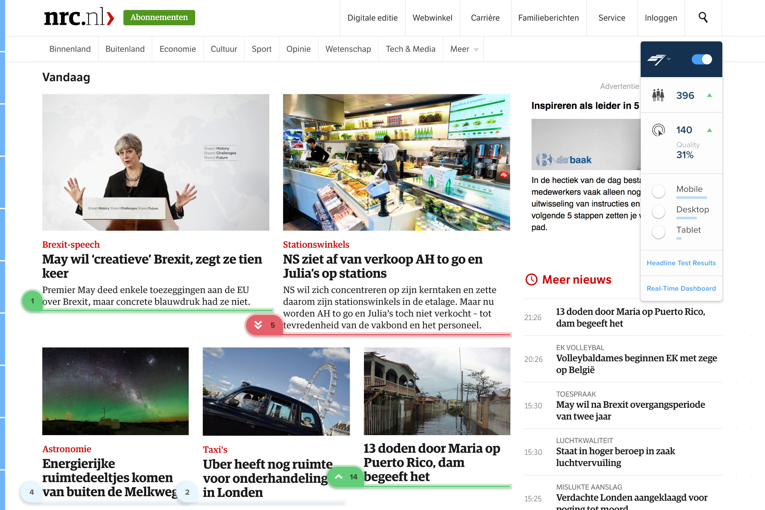765x510 pixels.
Task: Click the red double-chevron badge numbered 5
Action: click(x=265, y=325)
